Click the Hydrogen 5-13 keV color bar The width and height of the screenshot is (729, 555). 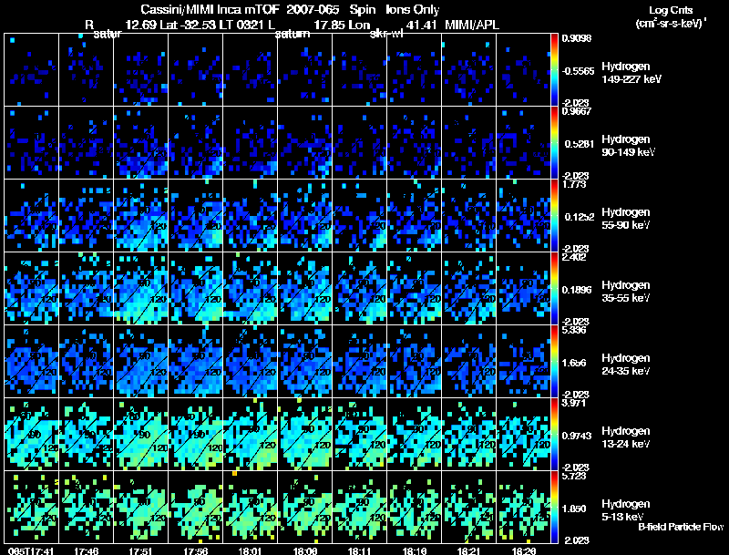click(554, 507)
